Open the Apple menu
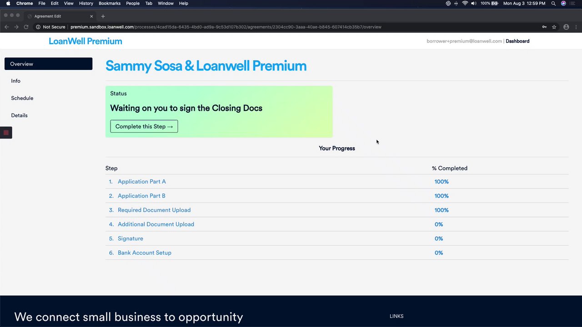582x327 pixels. 8,3
